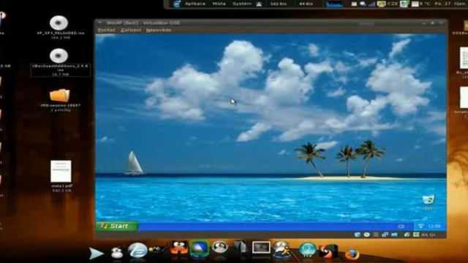Open the Počítač menu in VirtualBox
Screen dimensions: 468x263
point(106,30)
